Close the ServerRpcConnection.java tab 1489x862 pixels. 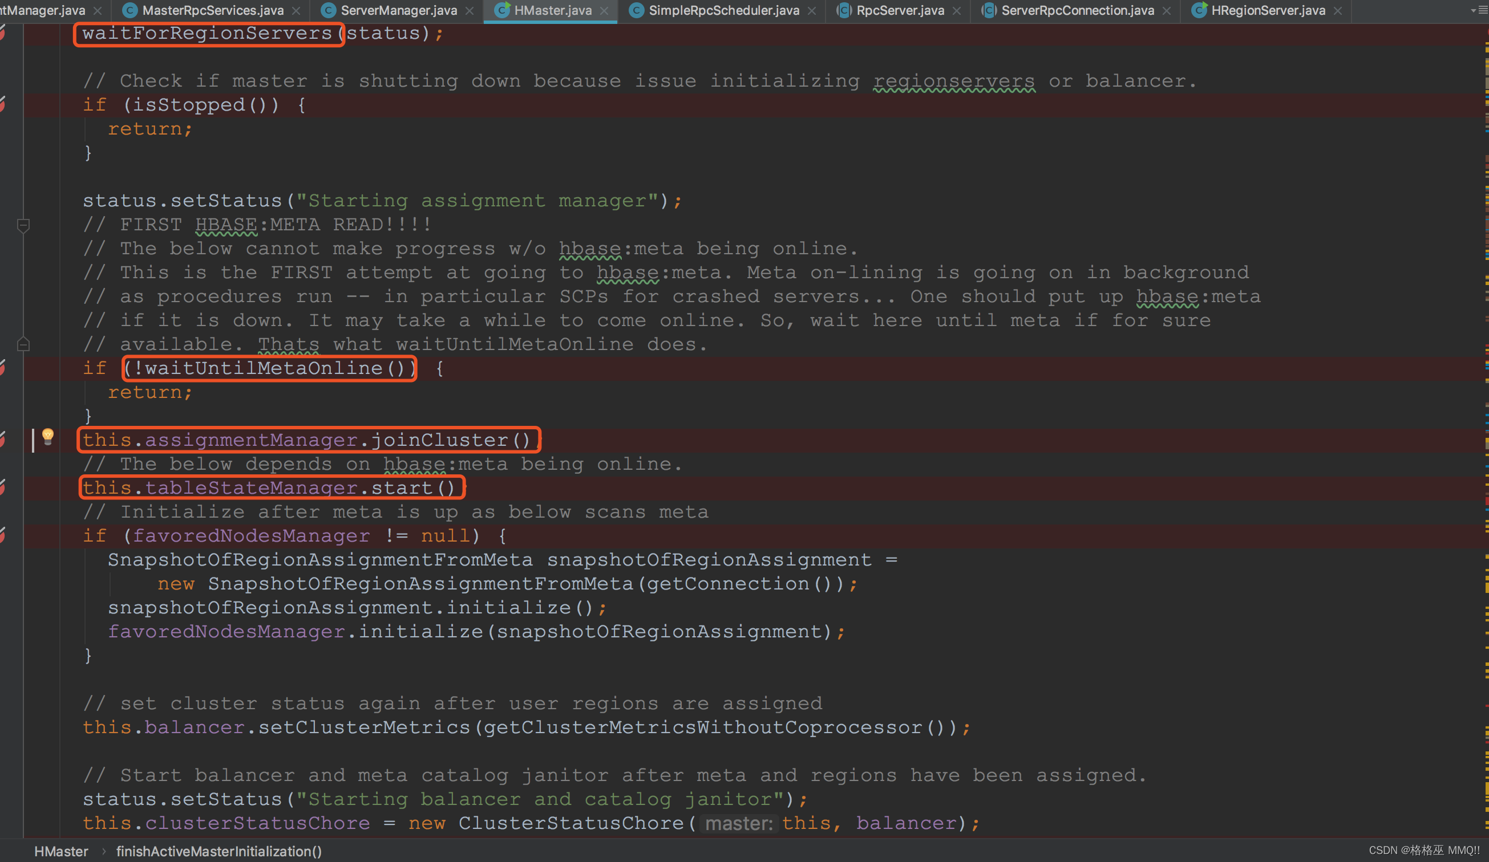click(1167, 11)
